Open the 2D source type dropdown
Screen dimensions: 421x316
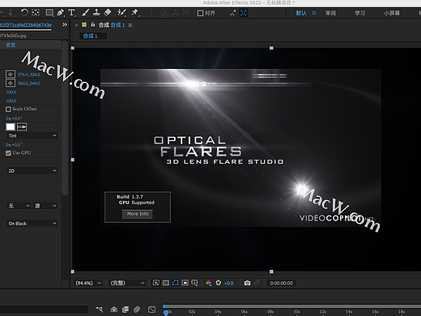[x=32, y=171]
